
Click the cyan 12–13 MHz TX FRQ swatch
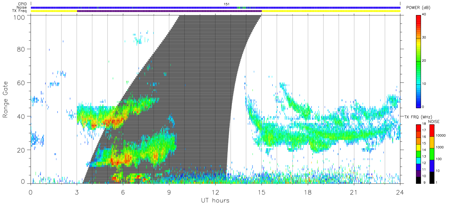418,160
